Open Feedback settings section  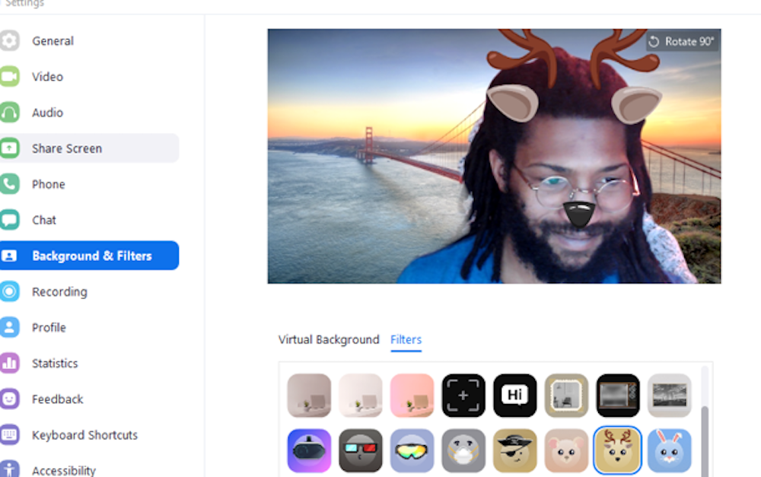[x=58, y=399]
